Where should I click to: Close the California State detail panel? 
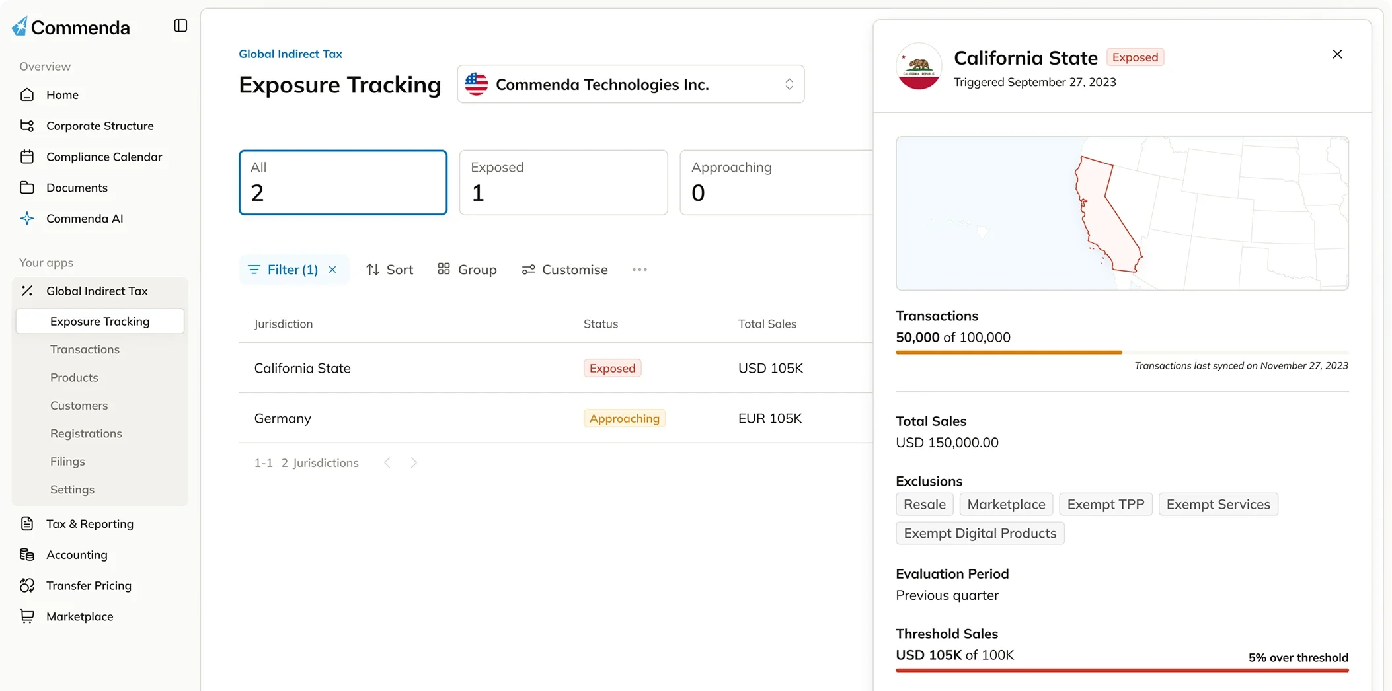pos(1337,54)
